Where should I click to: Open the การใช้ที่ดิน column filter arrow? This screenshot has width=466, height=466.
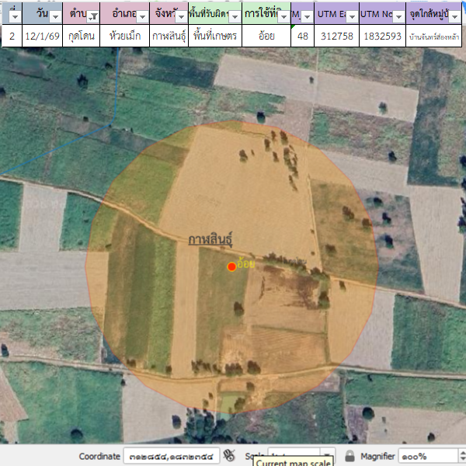283,16
